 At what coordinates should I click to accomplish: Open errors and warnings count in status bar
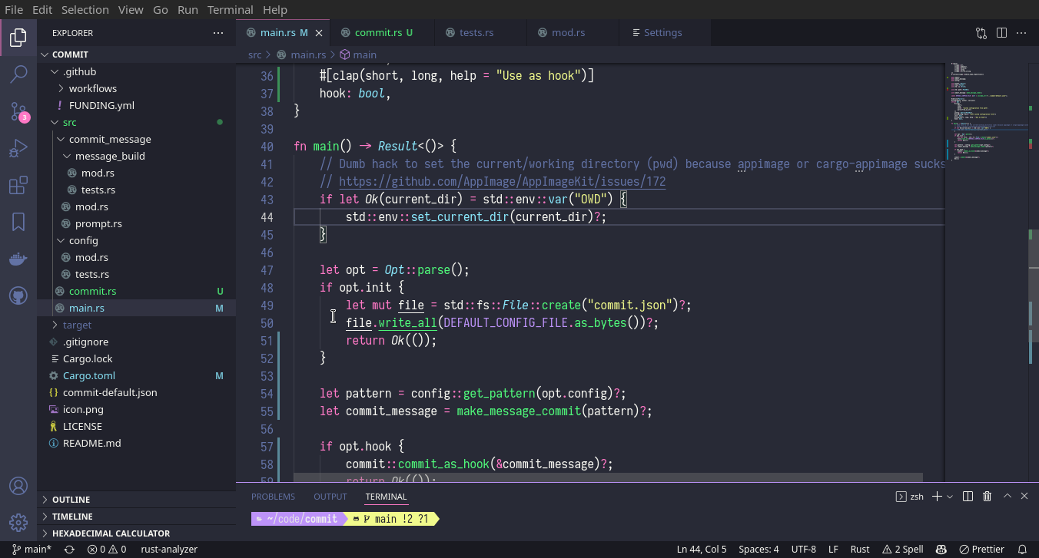pyautogui.click(x=107, y=549)
